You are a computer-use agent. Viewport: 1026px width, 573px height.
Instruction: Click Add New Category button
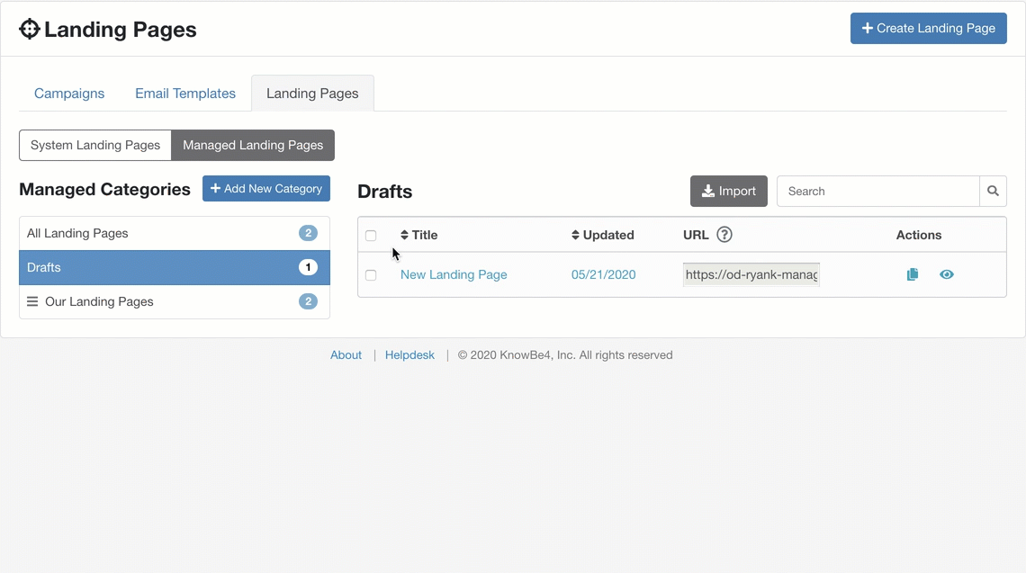pyautogui.click(x=266, y=188)
